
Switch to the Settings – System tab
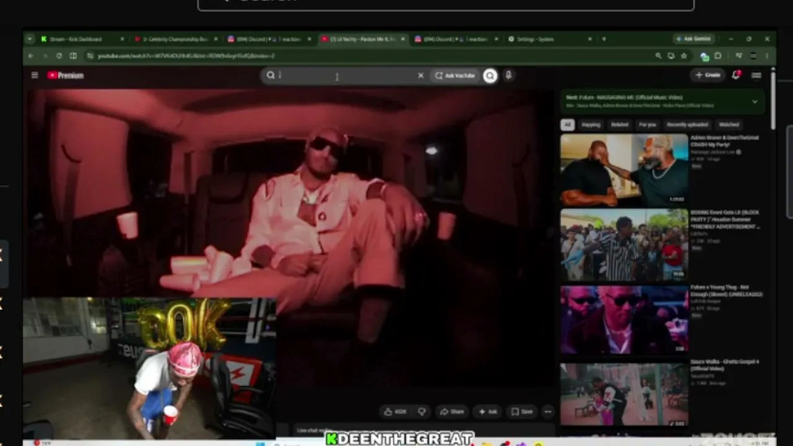(x=550, y=39)
